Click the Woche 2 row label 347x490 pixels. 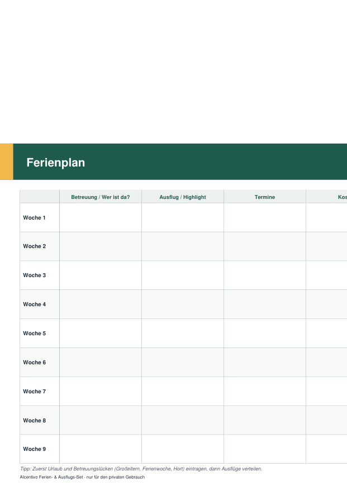(x=35, y=246)
